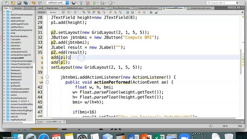This screenshot has width=247, height=139.
Task: Collapse the actionPerformed code fold
Action: pos(47,82)
